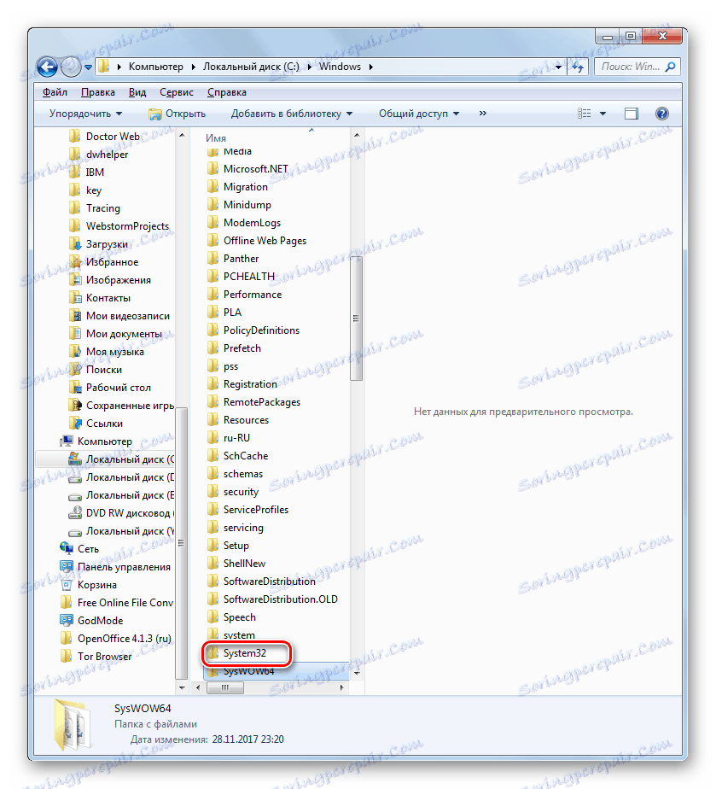Select Doctor Web folder in navigation tree

pyautogui.click(x=104, y=137)
